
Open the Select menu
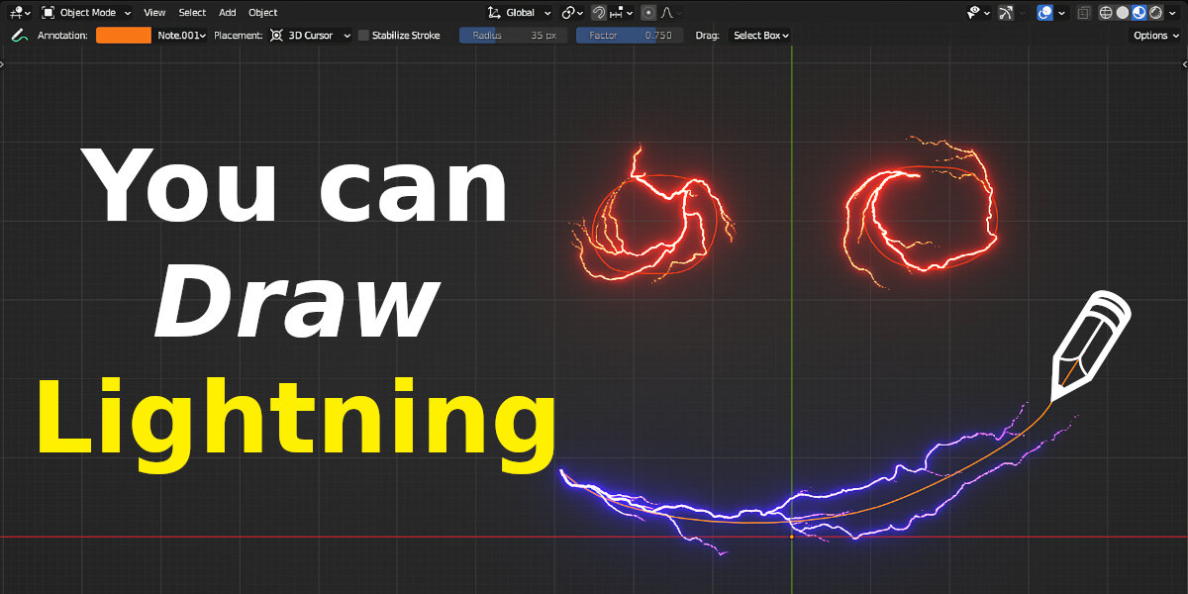(x=192, y=13)
